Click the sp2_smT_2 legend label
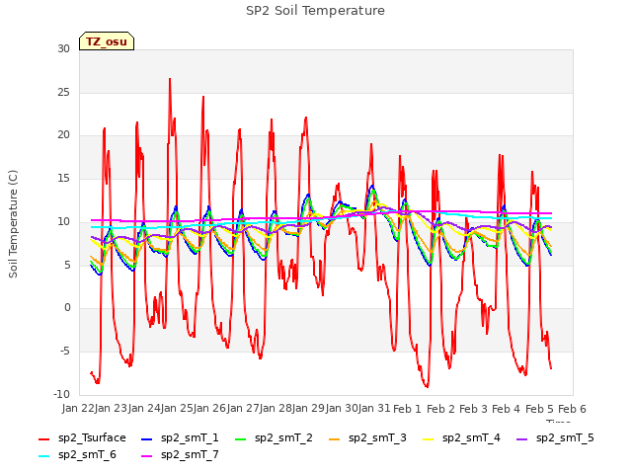632x474 pixels. pos(283,438)
